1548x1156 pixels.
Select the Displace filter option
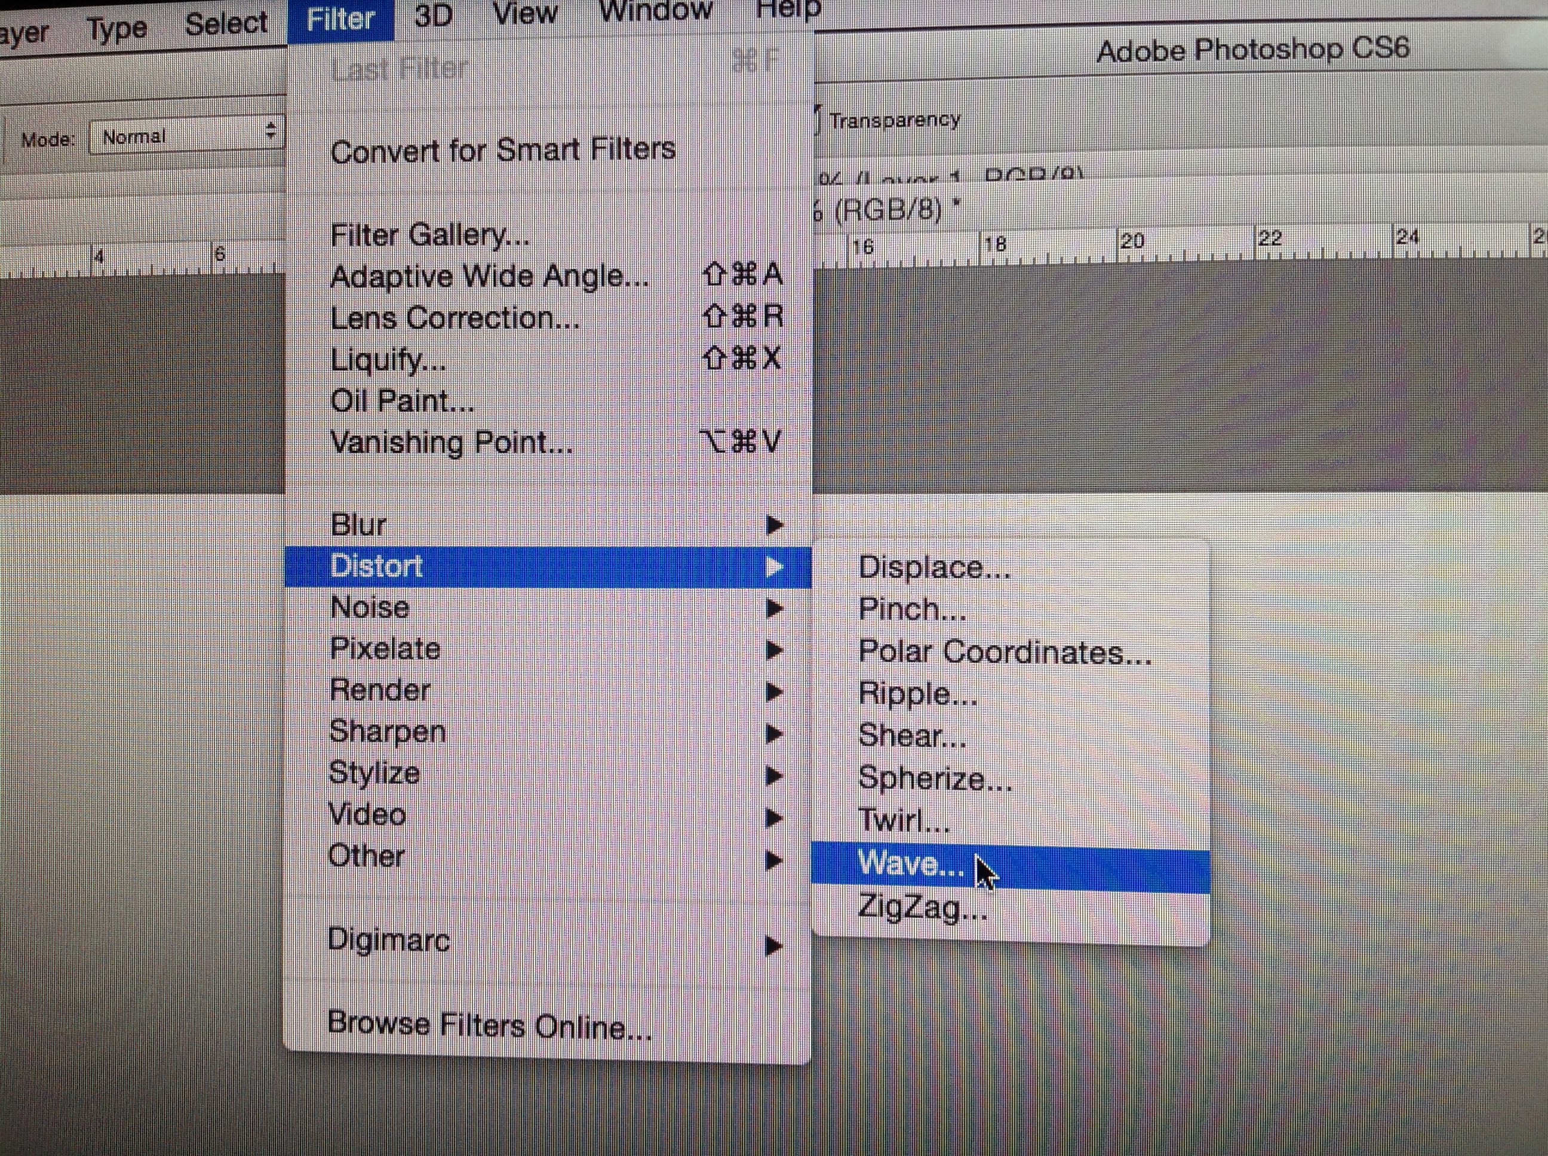tap(934, 567)
